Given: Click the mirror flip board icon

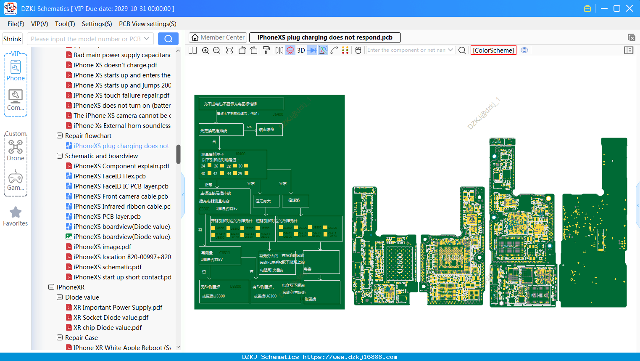Looking at the screenshot, I should [x=279, y=50].
